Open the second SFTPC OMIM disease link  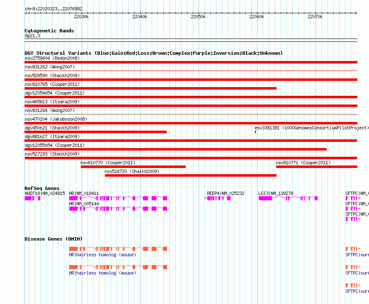357,273
